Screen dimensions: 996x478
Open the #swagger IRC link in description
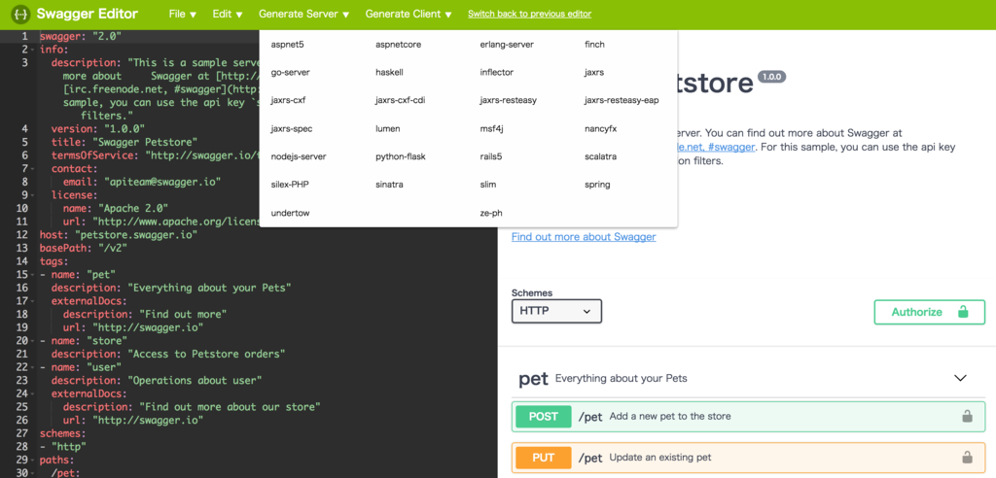pos(715,147)
